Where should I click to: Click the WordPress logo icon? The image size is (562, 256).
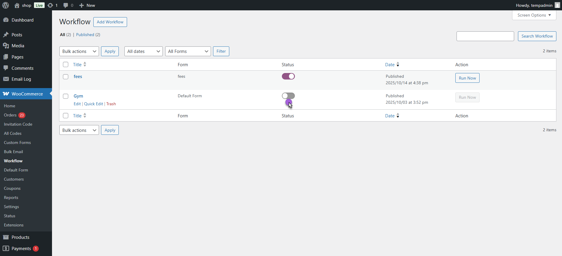[6, 5]
